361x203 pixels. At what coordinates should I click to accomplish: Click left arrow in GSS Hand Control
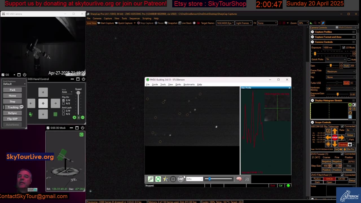tap(31, 103)
